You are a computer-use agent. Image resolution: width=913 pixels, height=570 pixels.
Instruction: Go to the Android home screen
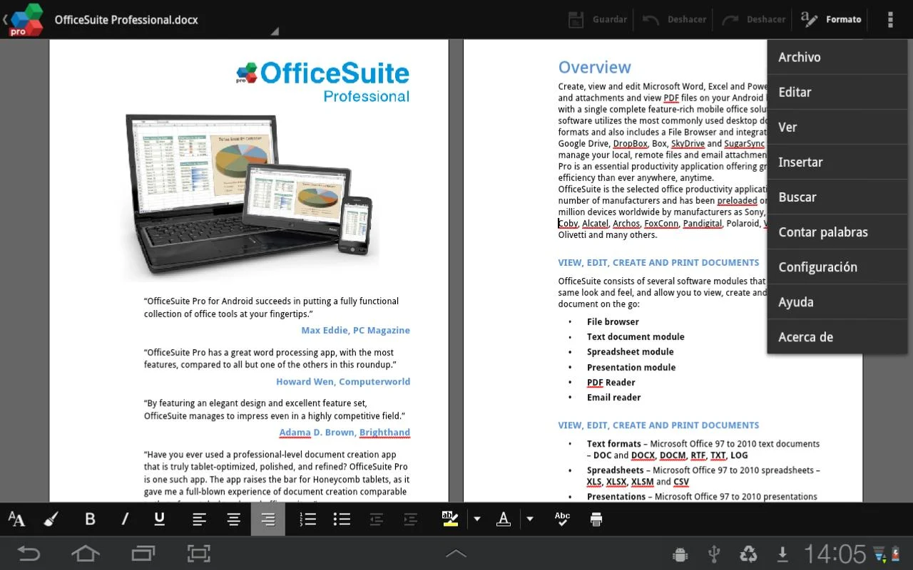pyautogui.click(x=85, y=553)
